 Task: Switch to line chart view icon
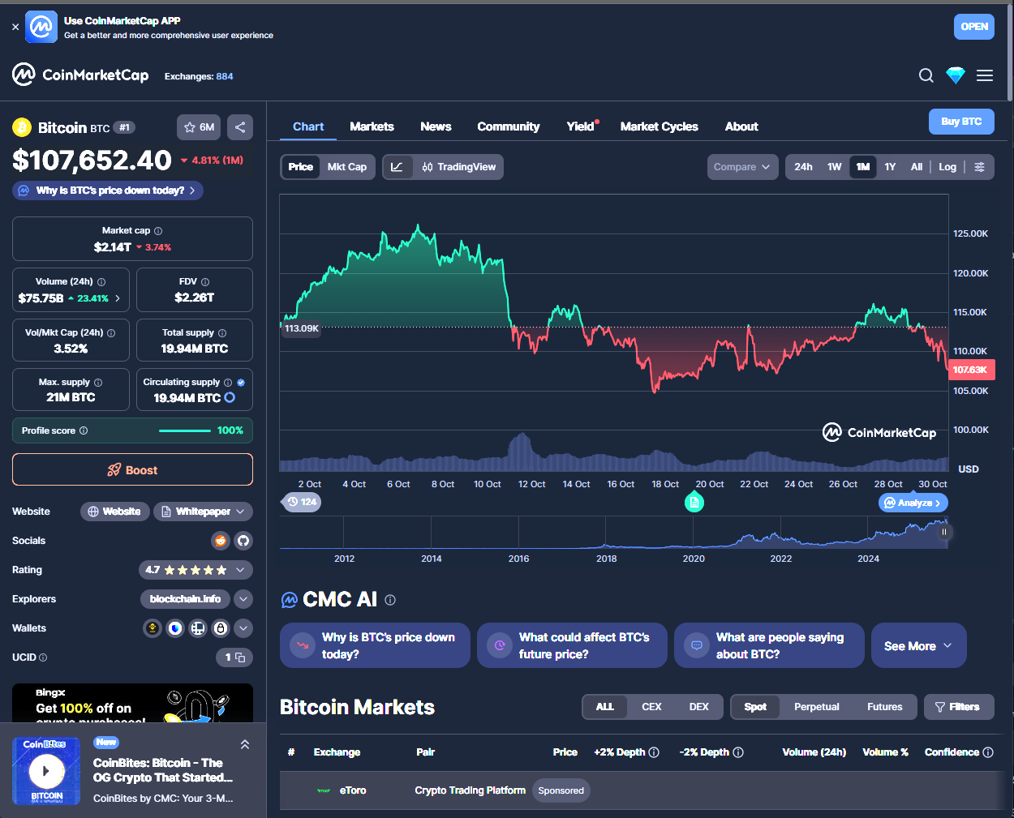[397, 167]
